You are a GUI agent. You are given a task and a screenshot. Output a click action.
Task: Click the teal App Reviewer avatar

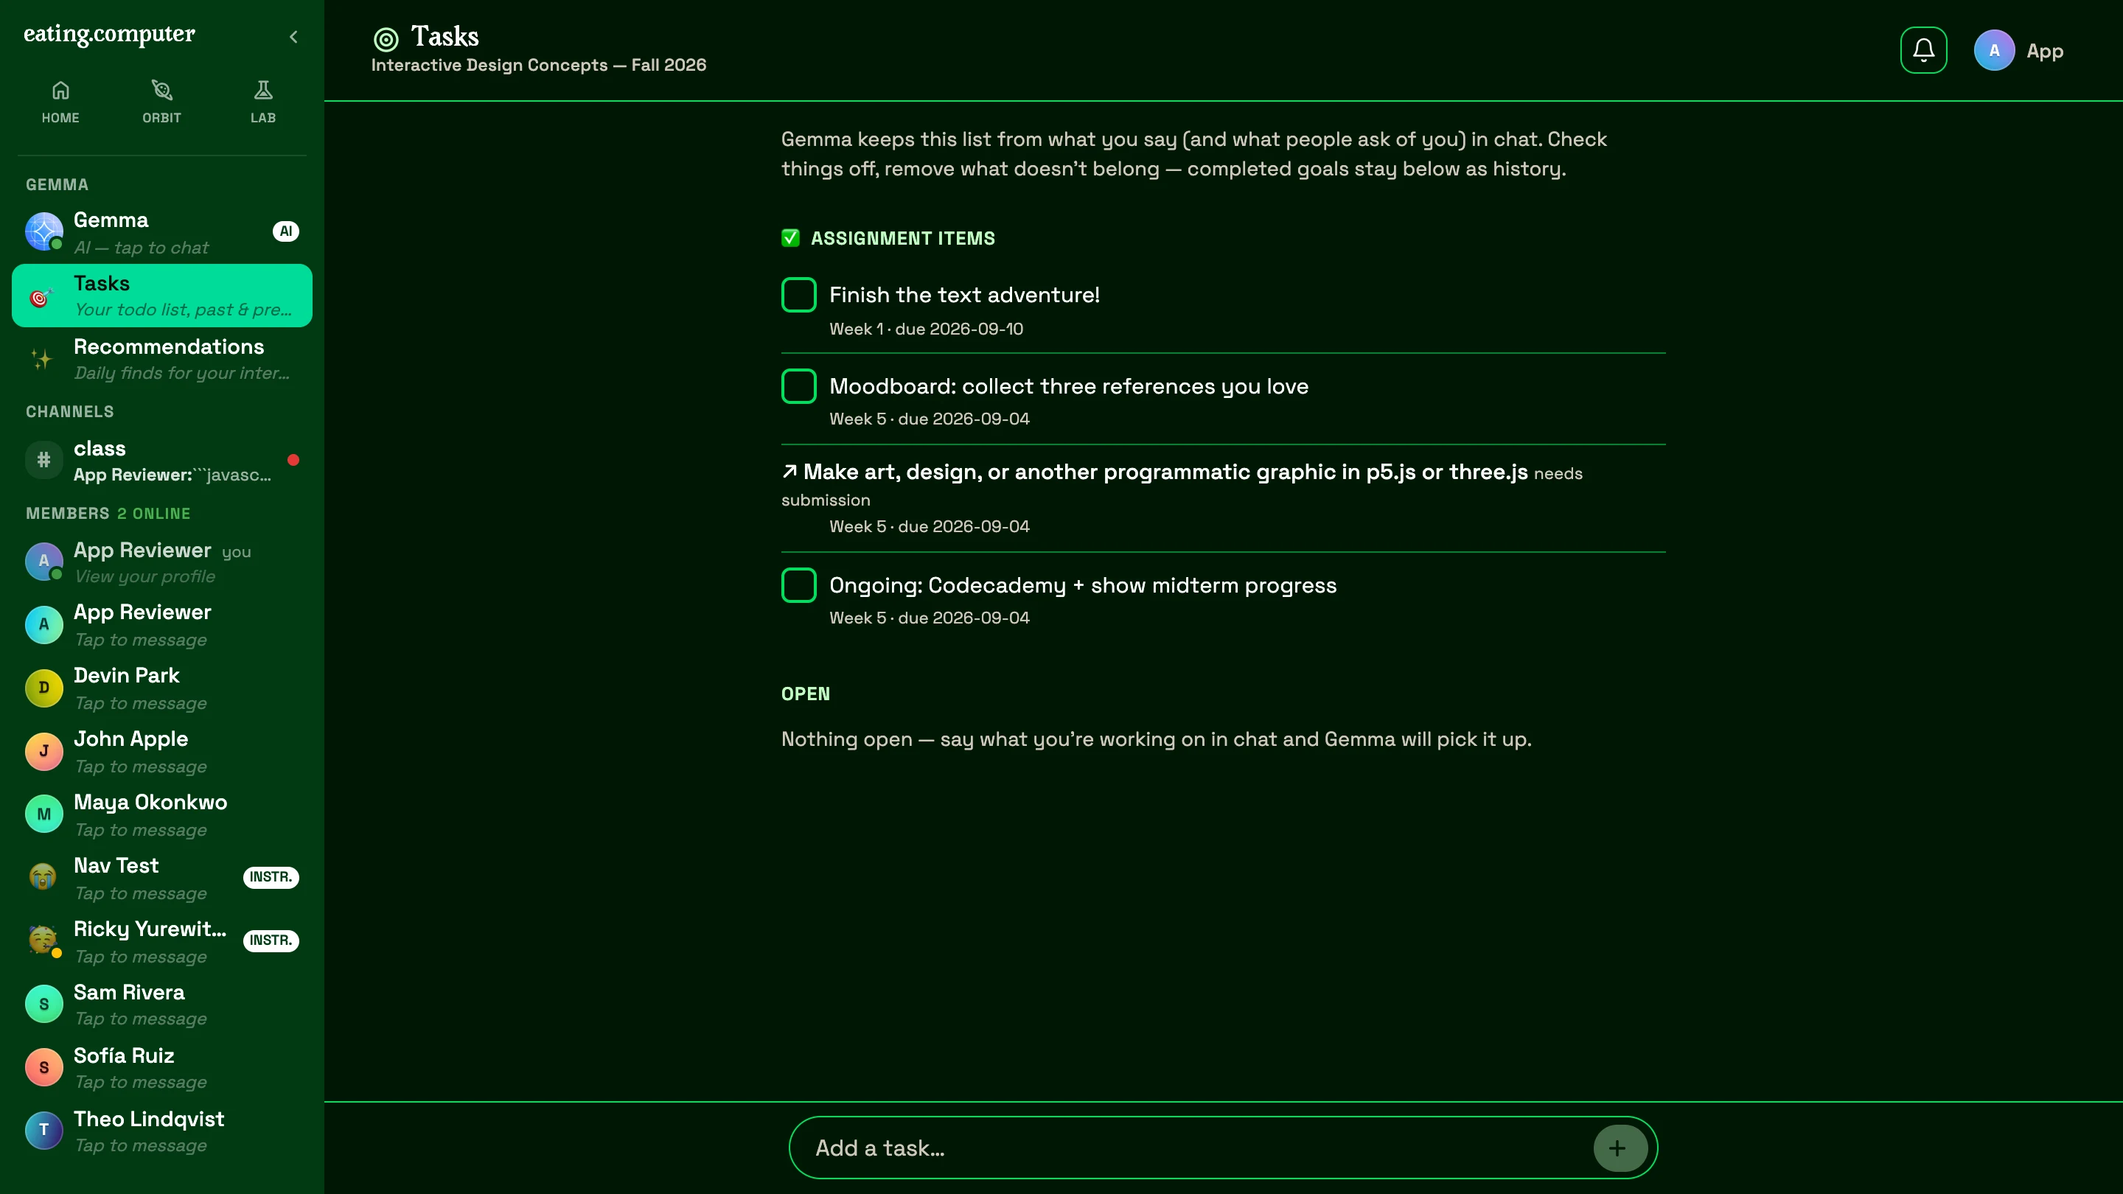tap(43, 624)
